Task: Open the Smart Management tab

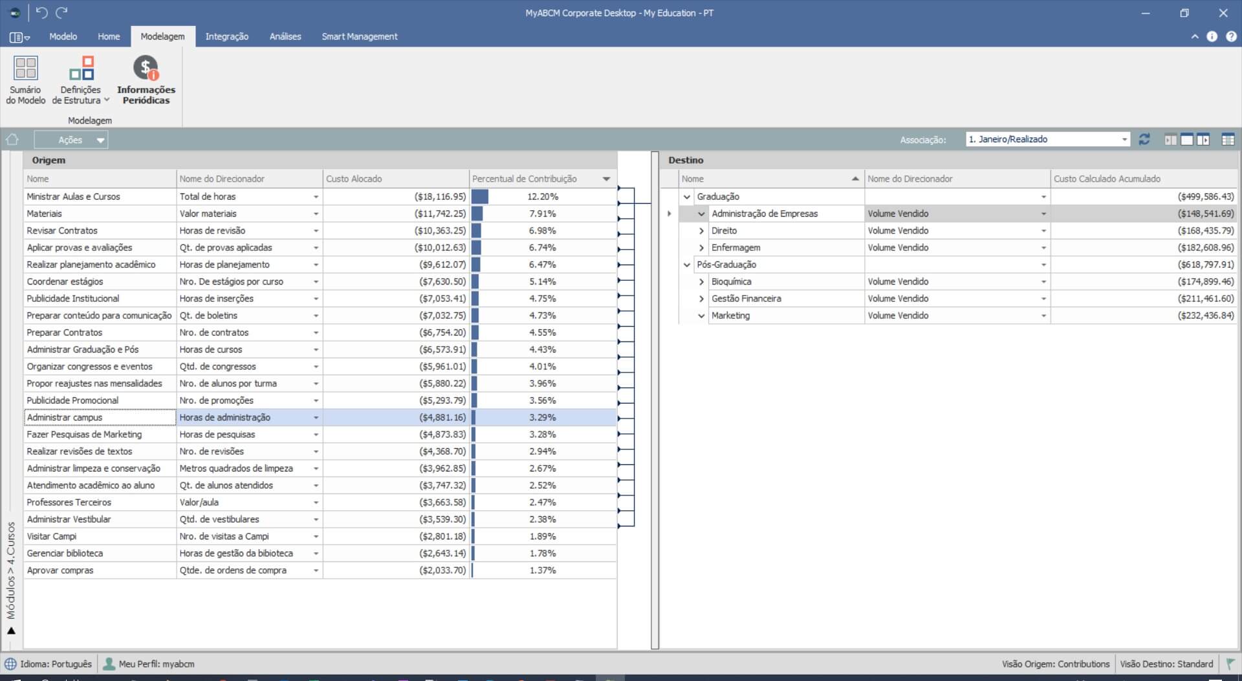Action: [360, 37]
